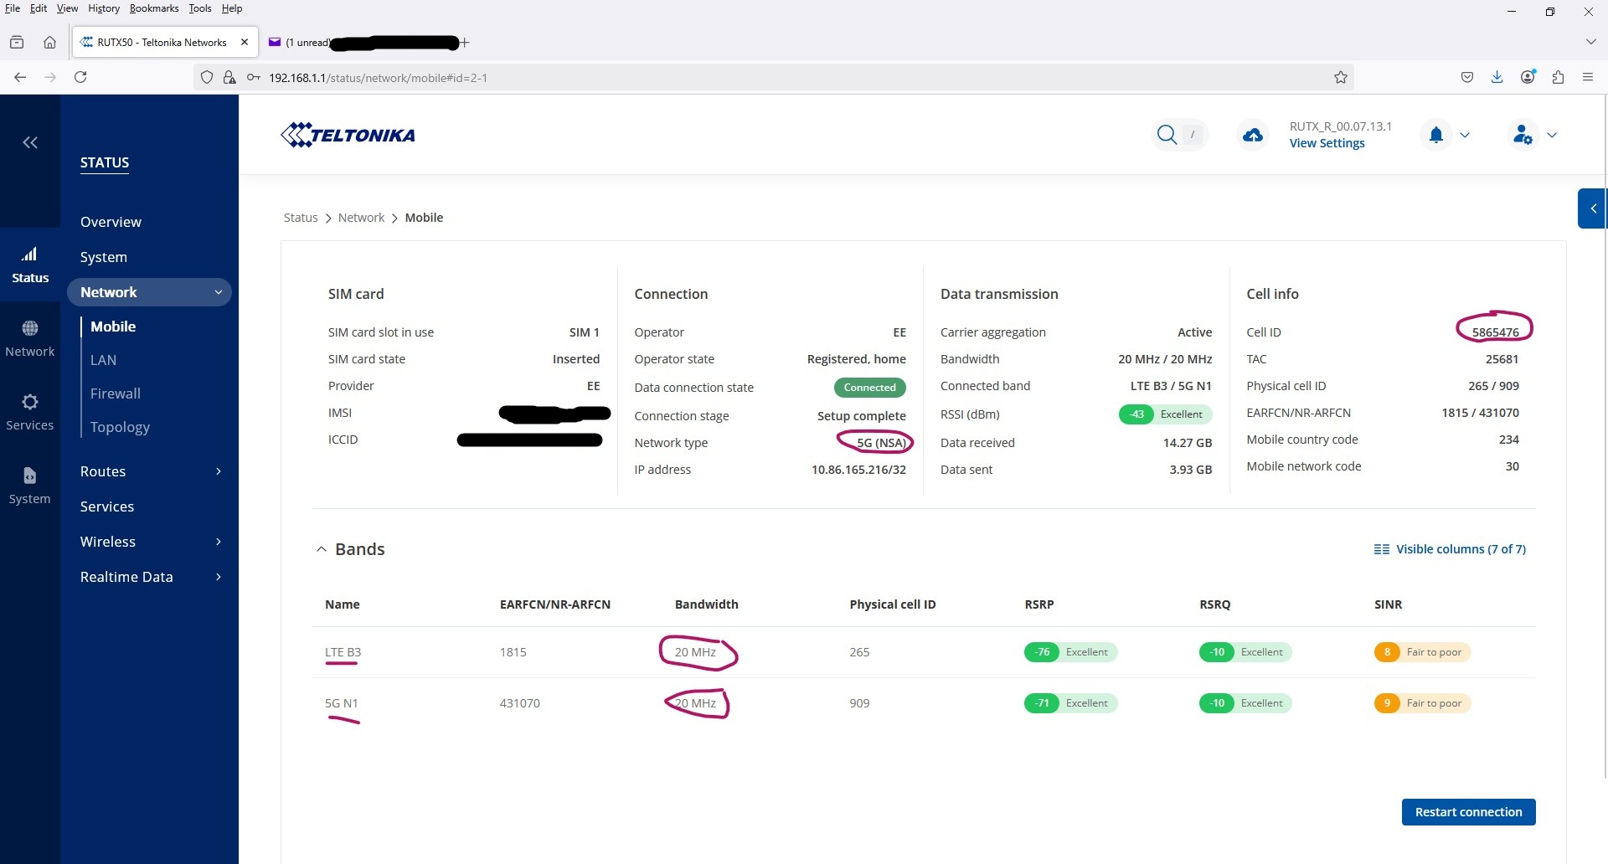Click the View Settings link
The width and height of the screenshot is (1608, 864).
point(1327,143)
